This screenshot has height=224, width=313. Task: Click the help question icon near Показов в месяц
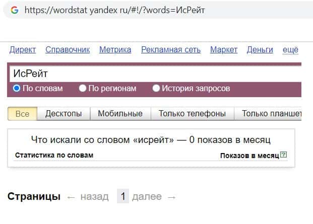[x=283, y=155]
